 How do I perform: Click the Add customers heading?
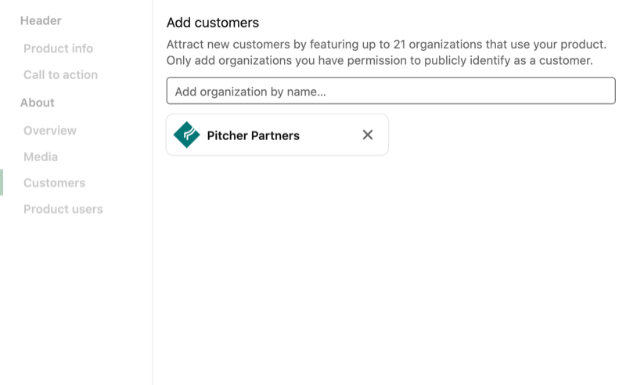[x=213, y=23]
